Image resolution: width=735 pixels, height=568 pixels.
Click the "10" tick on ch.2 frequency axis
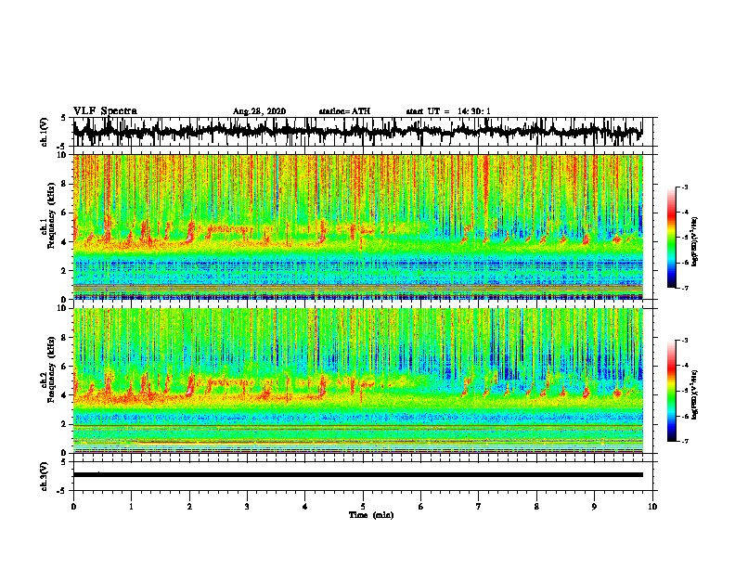64,308
